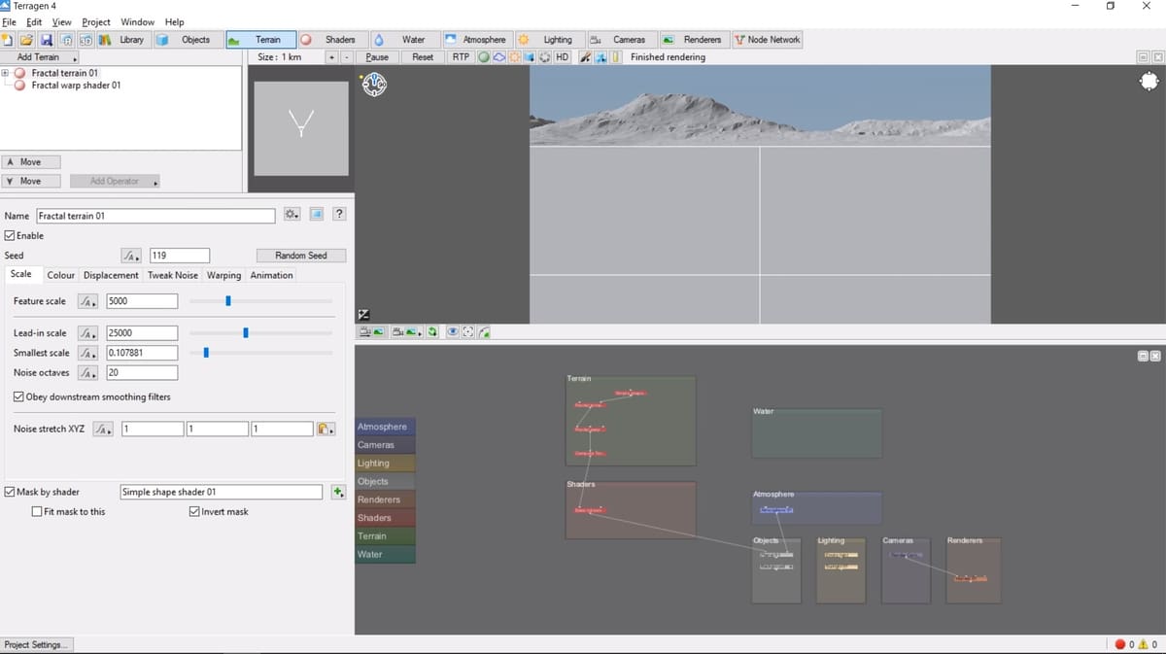The height and width of the screenshot is (654, 1166).
Task: Save the project with floppy icon
Action: click(x=47, y=40)
